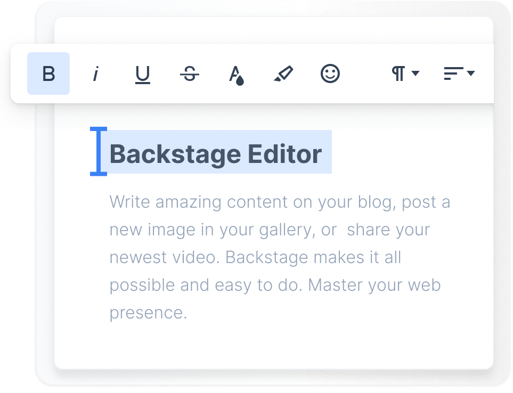Viewport: 513px width, 393px height.
Task: Click the blue I-beam text cursor
Action: click(99, 151)
